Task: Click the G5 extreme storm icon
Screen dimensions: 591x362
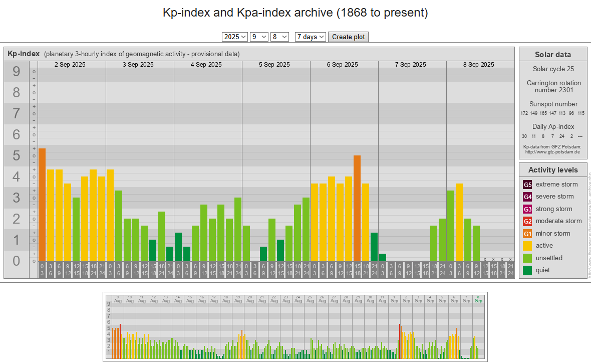Action: coord(527,185)
